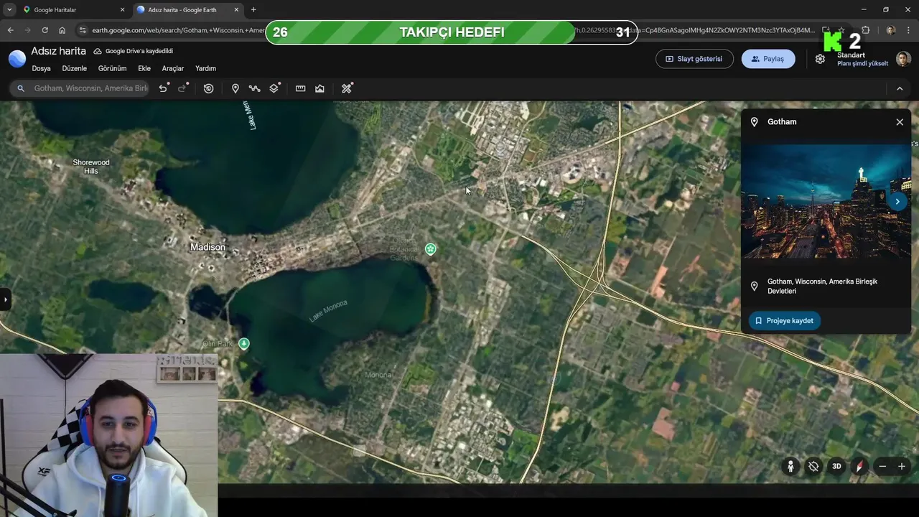The image size is (919, 517).
Task: Open the design tools icon
Action: [x=347, y=88]
